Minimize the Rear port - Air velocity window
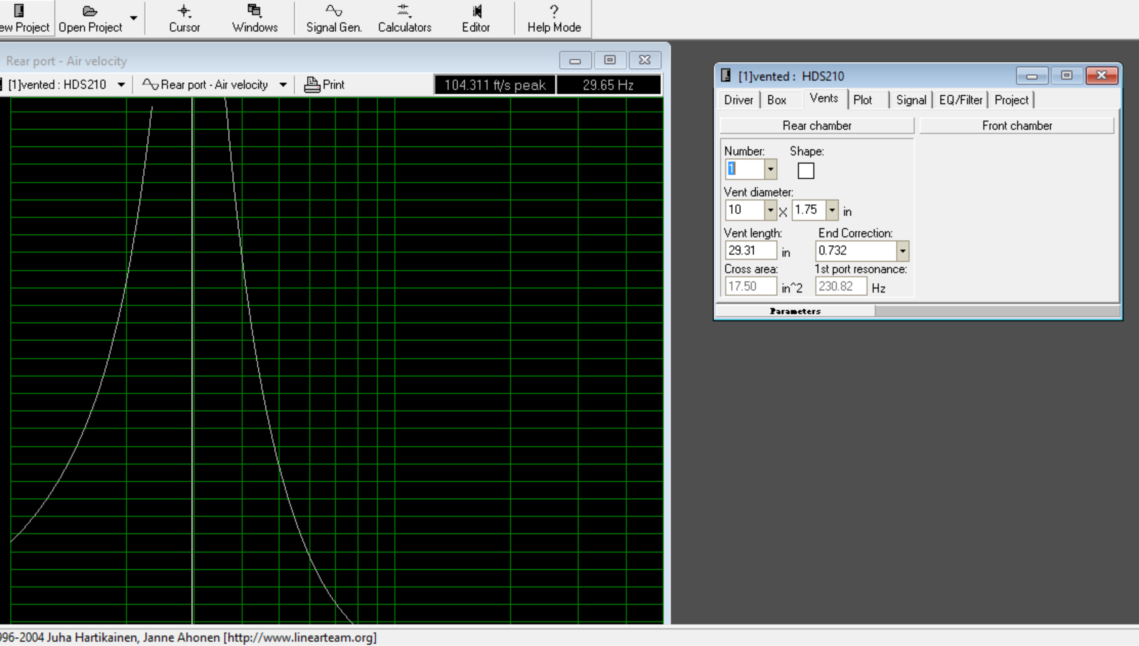 (x=575, y=60)
